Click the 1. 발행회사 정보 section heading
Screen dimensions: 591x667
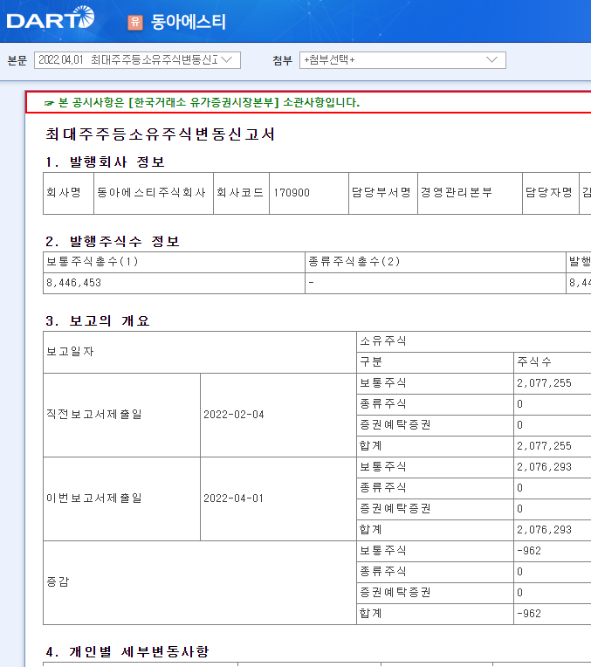click(x=105, y=162)
